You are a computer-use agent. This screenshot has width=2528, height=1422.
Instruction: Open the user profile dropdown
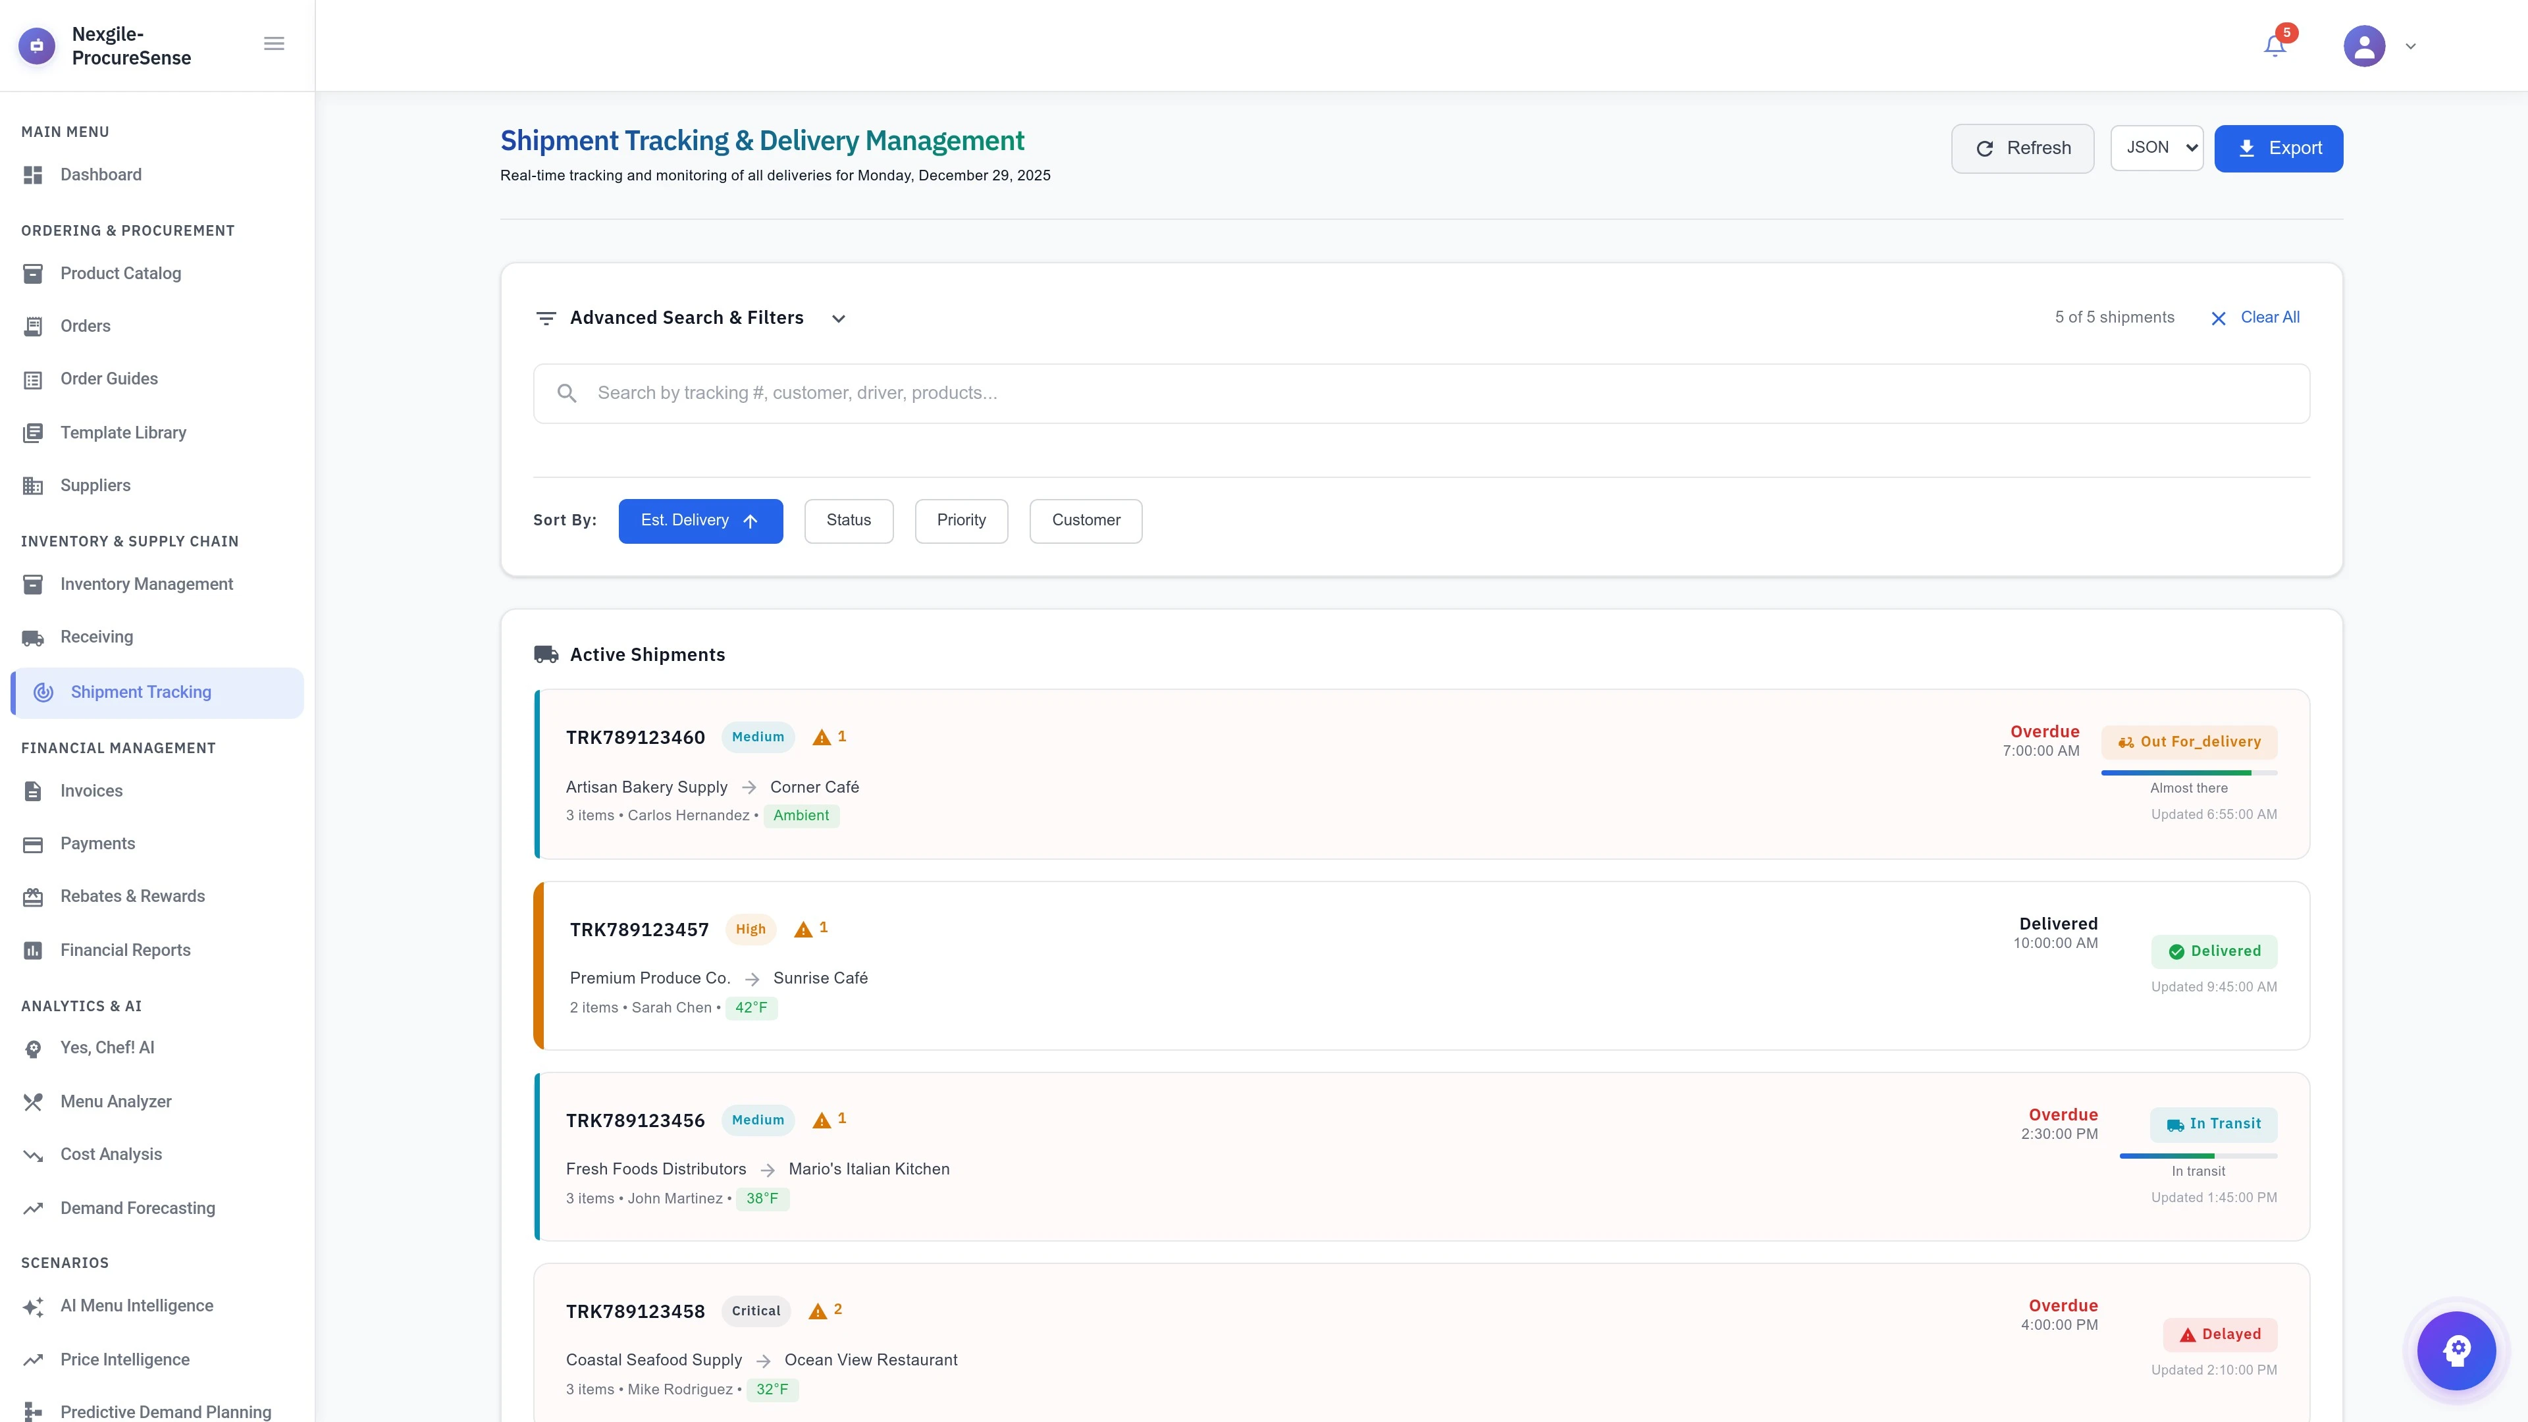[x=2379, y=46]
